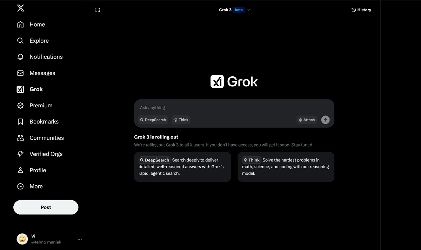Open Explore from the sidebar
The height and width of the screenshot is (250, 421).
coord(33,41)
